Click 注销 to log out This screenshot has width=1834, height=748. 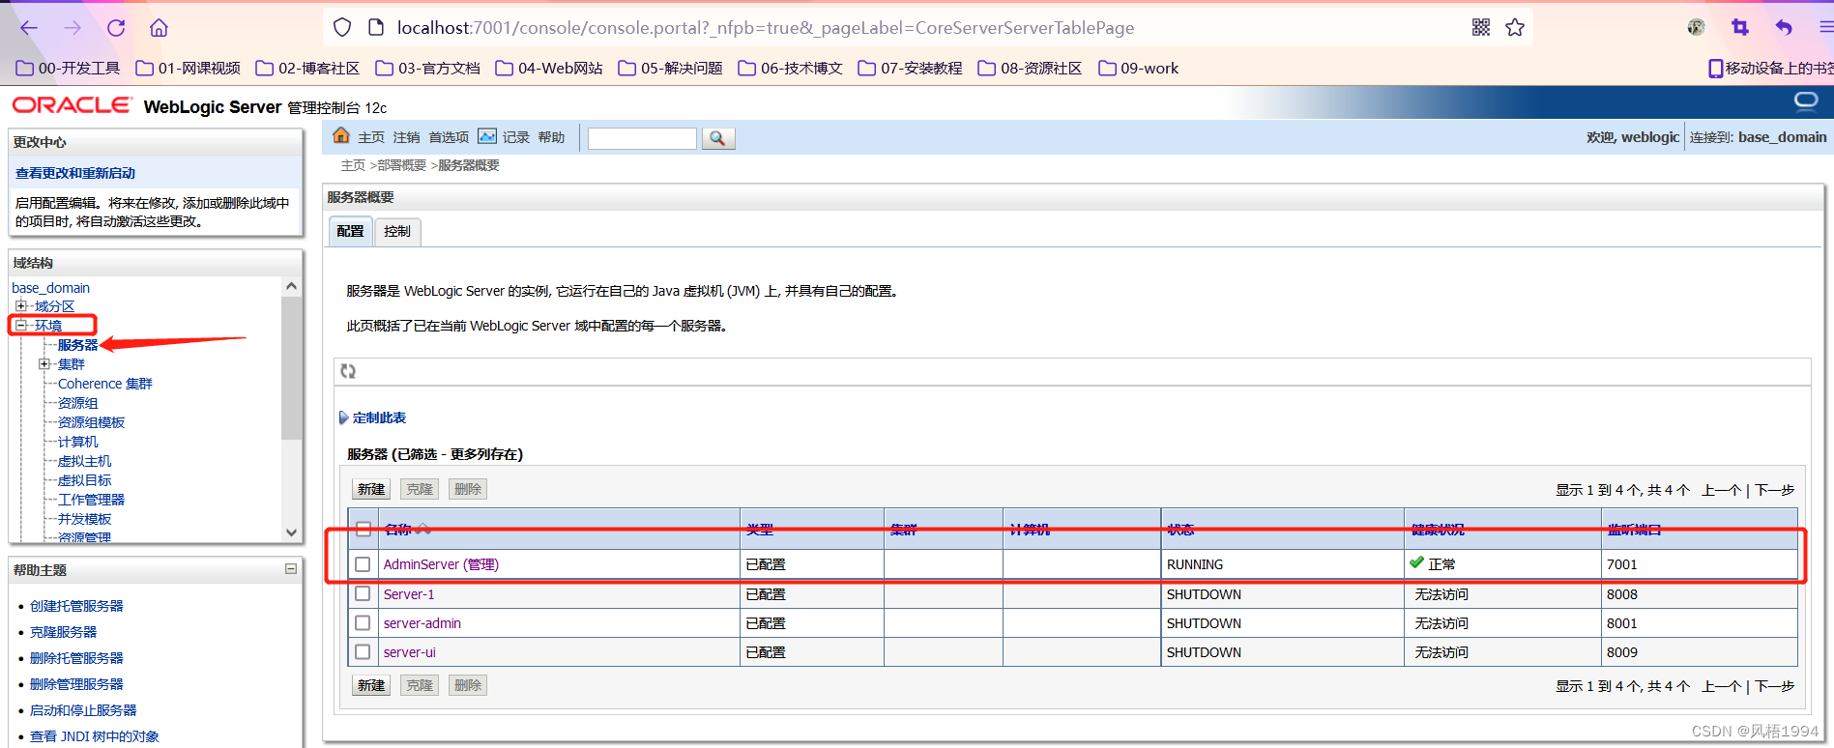coord(406,137)
